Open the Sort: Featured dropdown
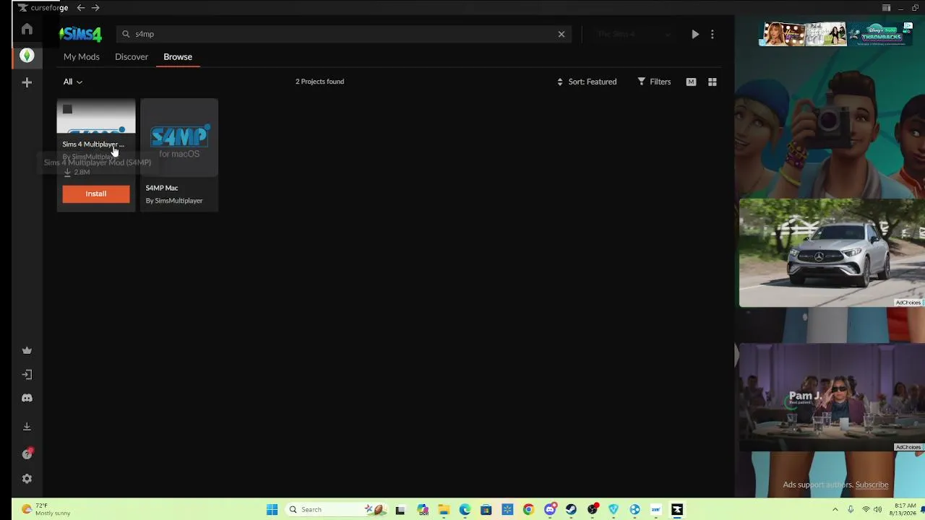Viewport: 925px width, 520px height. (586, 82)
